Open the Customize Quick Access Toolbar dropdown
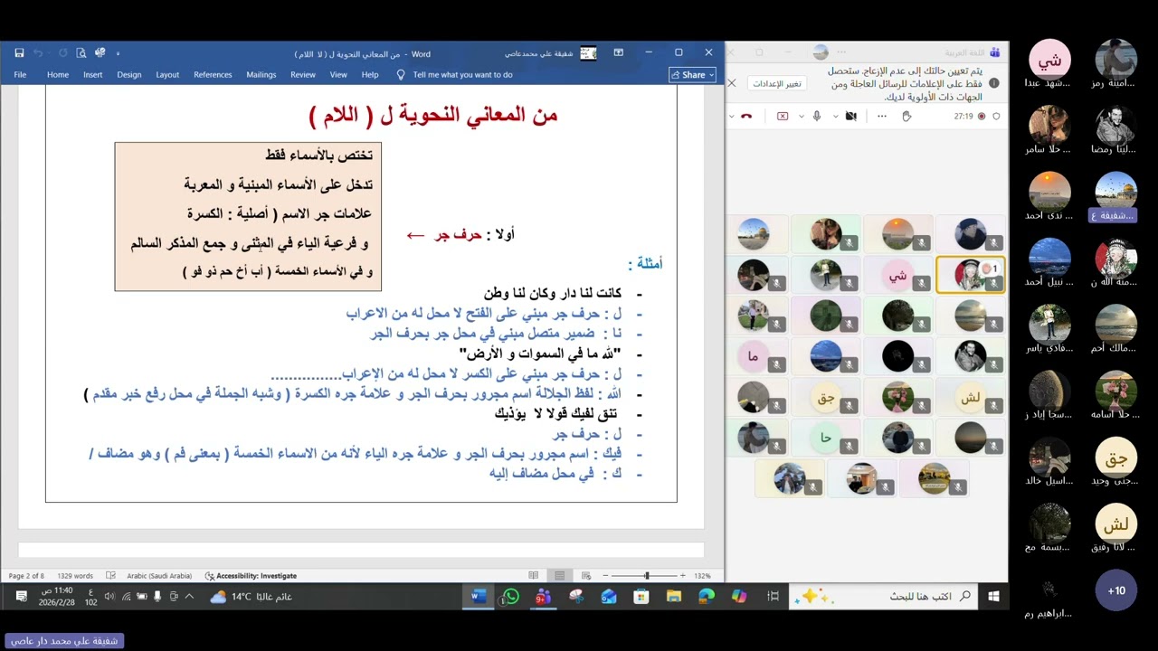The image size is (1158, 651). 118,53
